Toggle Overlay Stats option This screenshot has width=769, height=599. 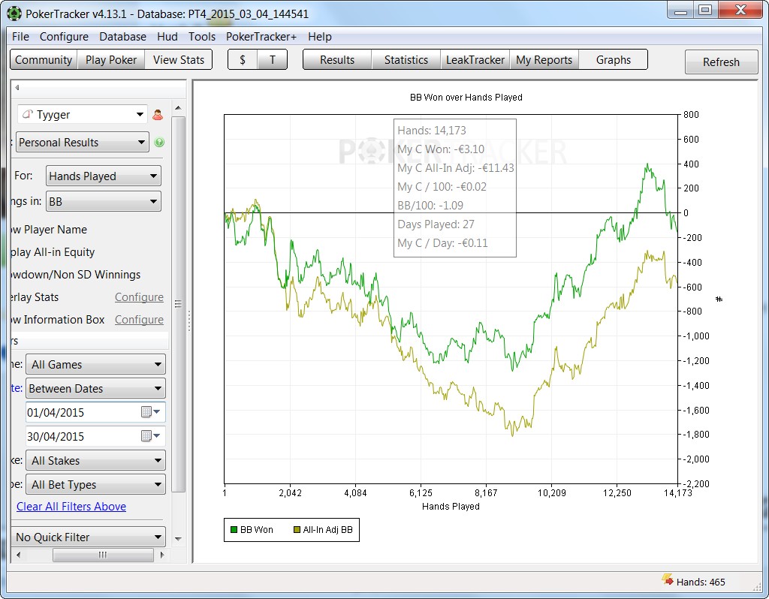[35, 297]
